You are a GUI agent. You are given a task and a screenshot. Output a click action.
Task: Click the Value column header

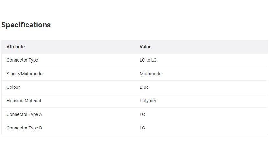pyautogui.click(x=145, y=47)
